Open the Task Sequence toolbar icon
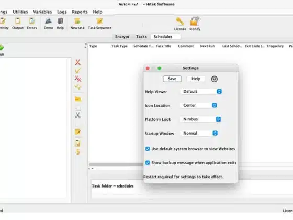 [x=99, y=24]
